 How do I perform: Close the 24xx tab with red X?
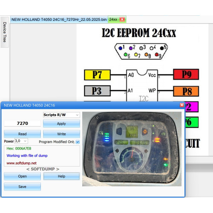122,20
